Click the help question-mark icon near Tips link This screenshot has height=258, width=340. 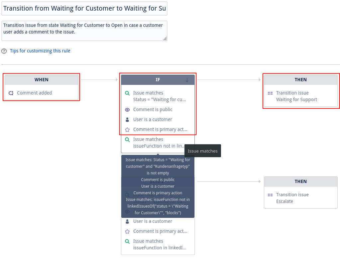pyautogui.click(x=4, y=51)
